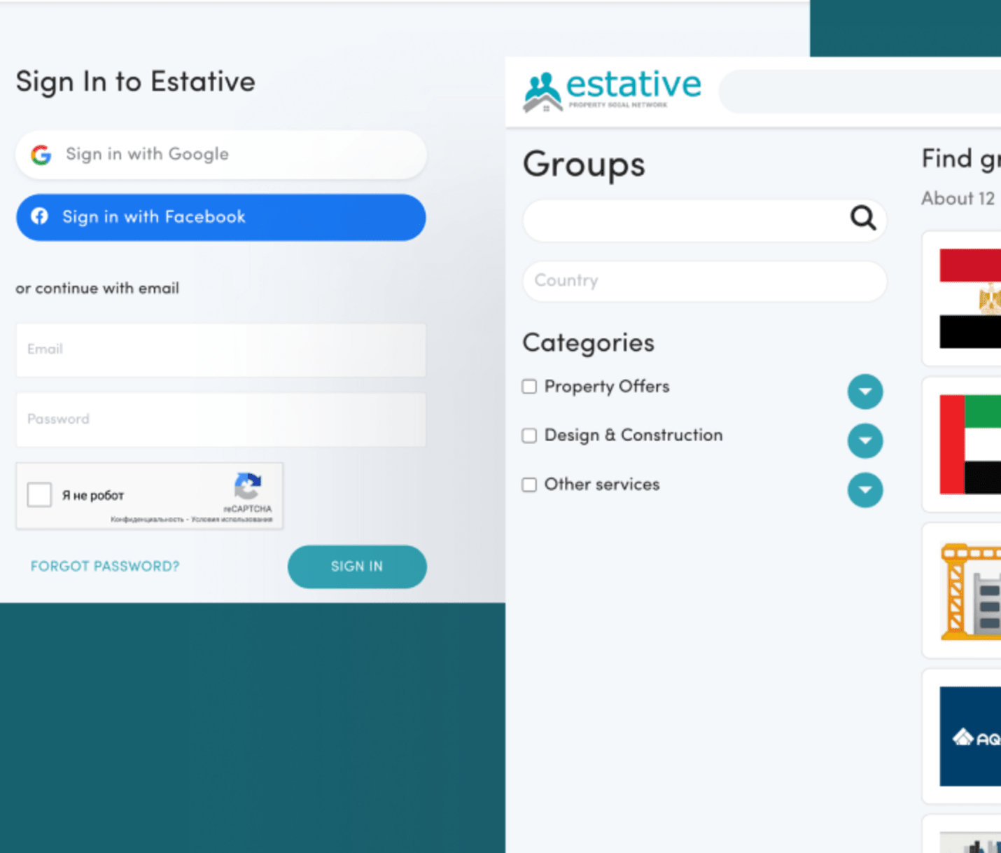The height and width of the screenshot is (853, 1001).
Task: Open the UAE flag group thumbnail
Action: click(970, 445)
